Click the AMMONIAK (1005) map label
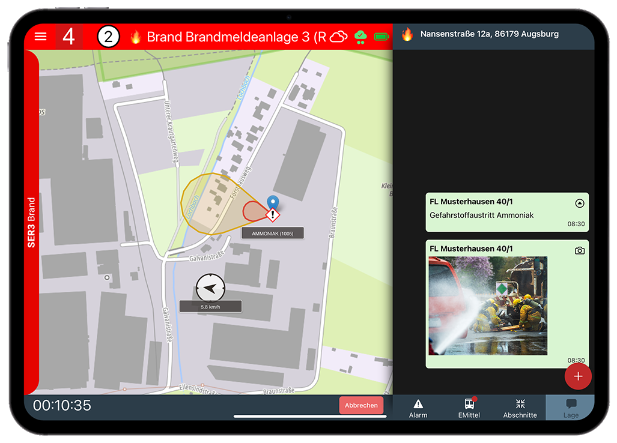The width and height of the screenshot is (617, 443). 273,233
